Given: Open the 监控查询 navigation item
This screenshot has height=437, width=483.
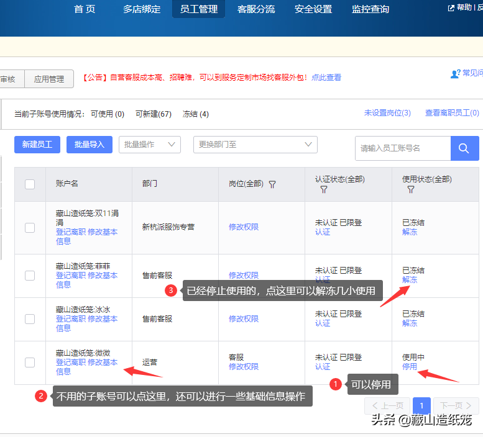Looking at the screenshot, I should coord(370,9).
